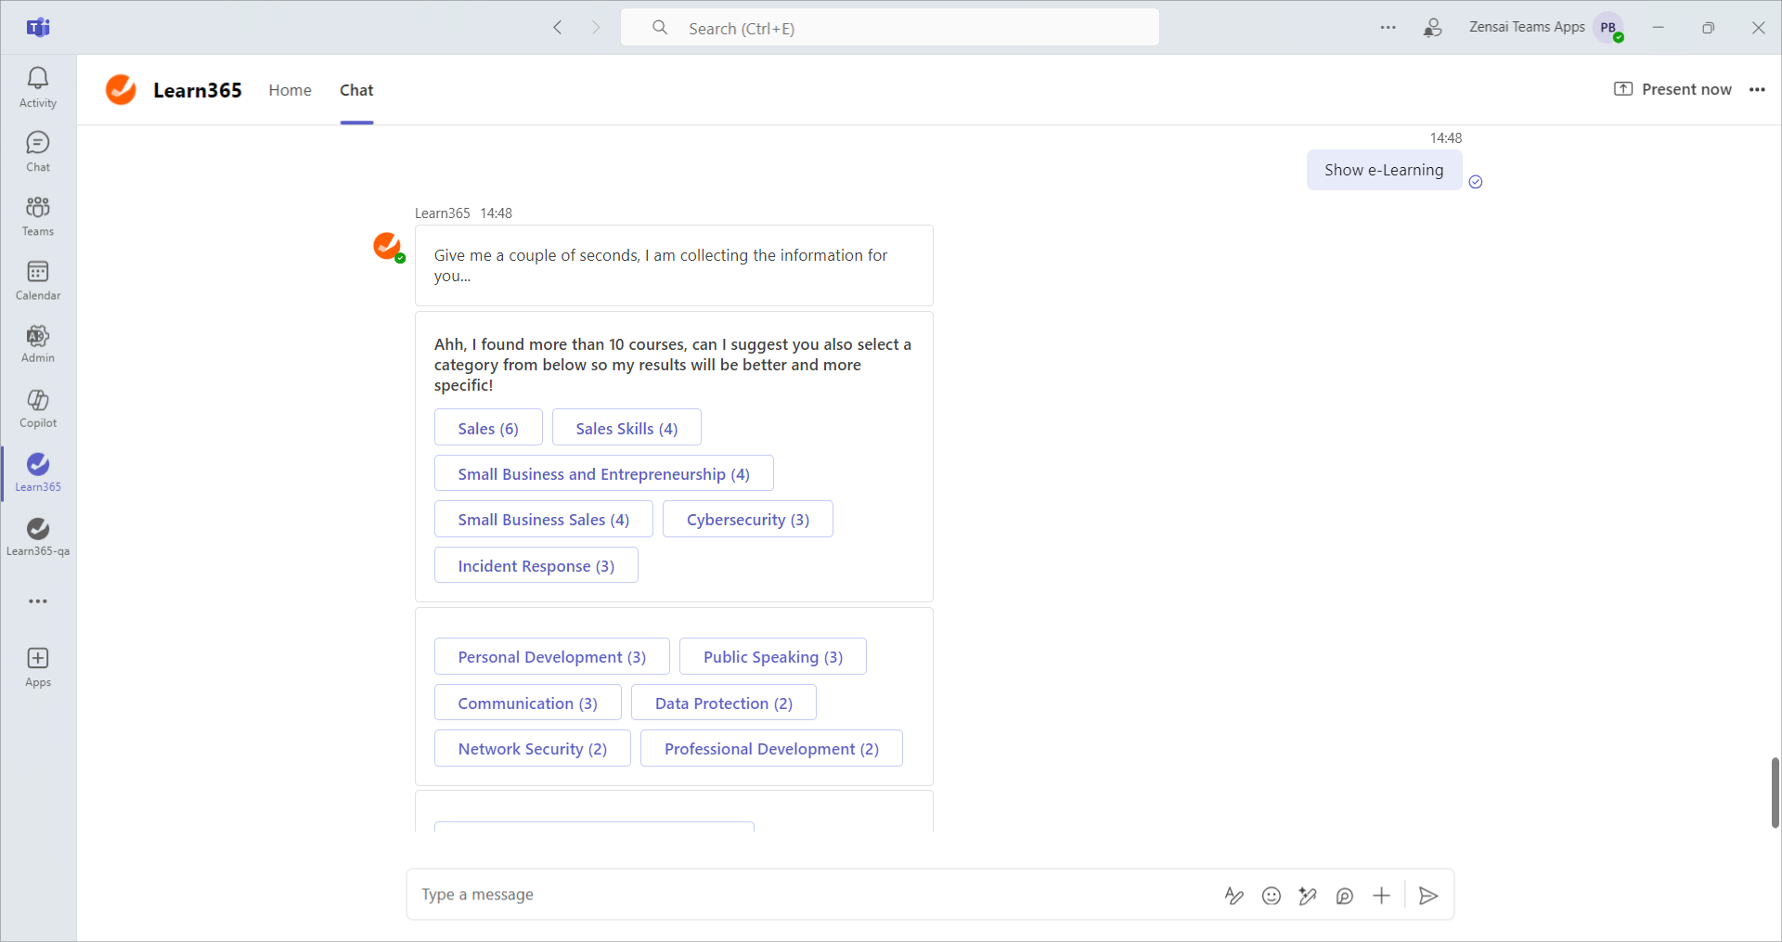Click the send message arrow
Image resolution: width=1782 pixels, height=942 pixels.
pos(1428,896)
